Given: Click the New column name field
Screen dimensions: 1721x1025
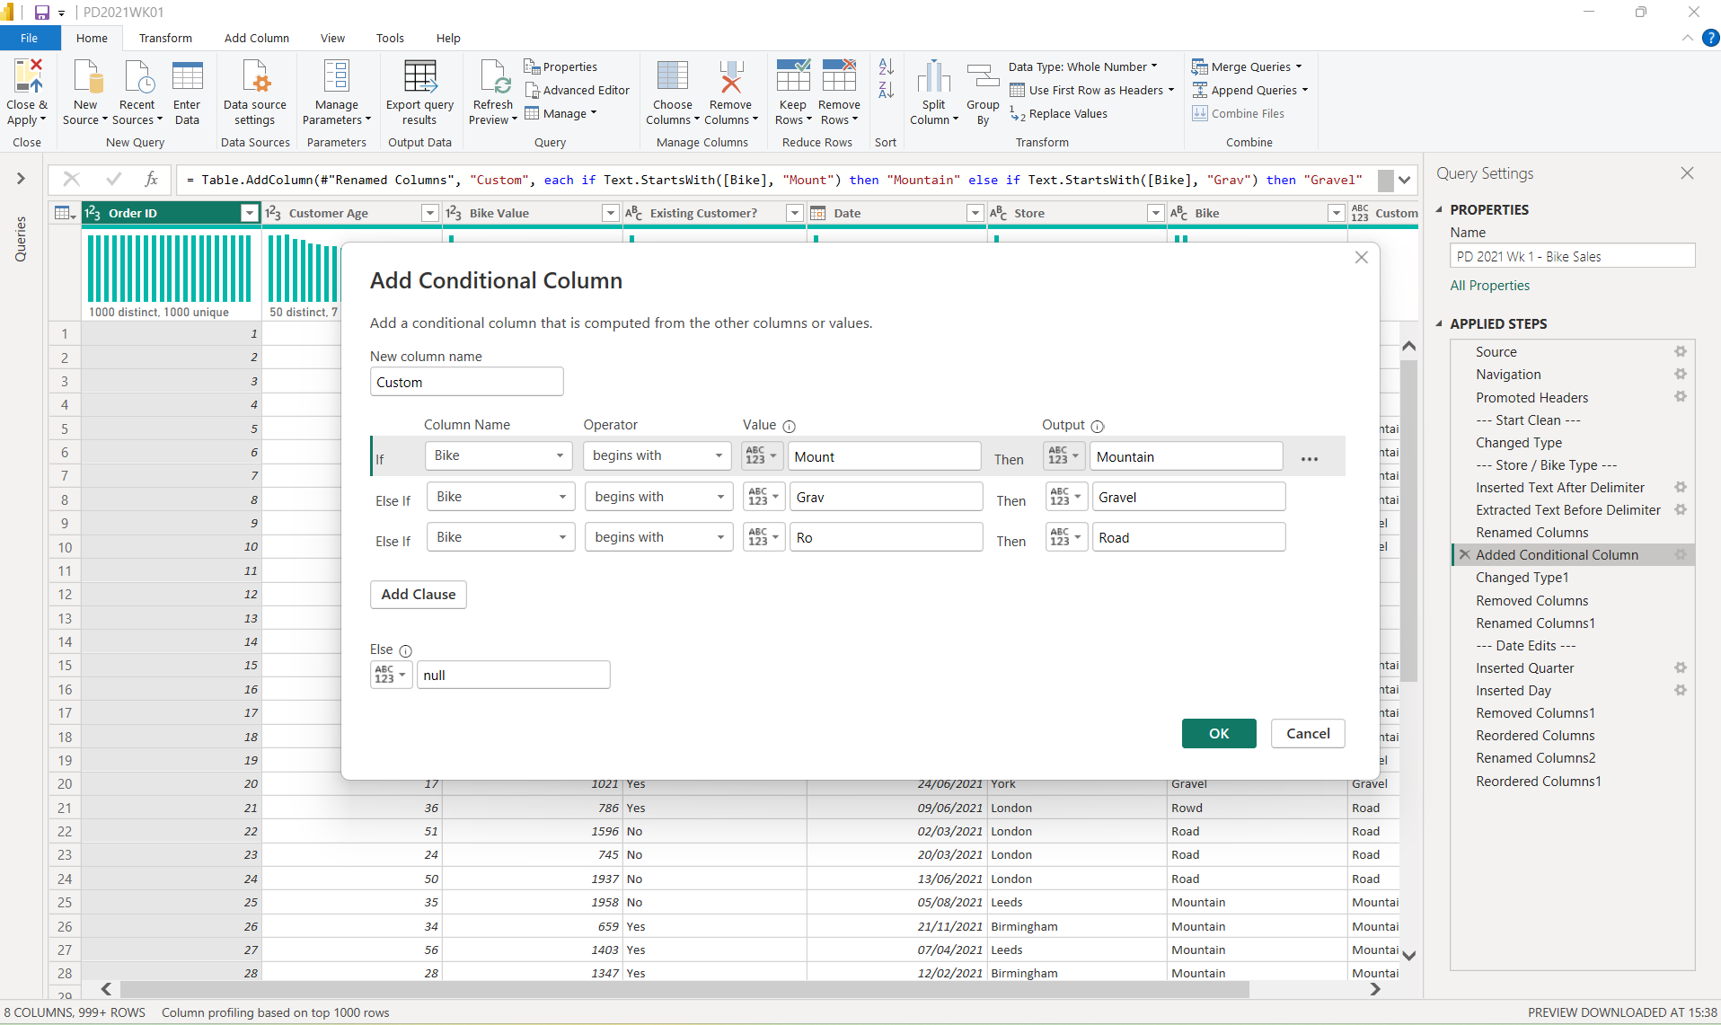Looking at the screenshot, I should pyautogui.click(x=466, y=382).
